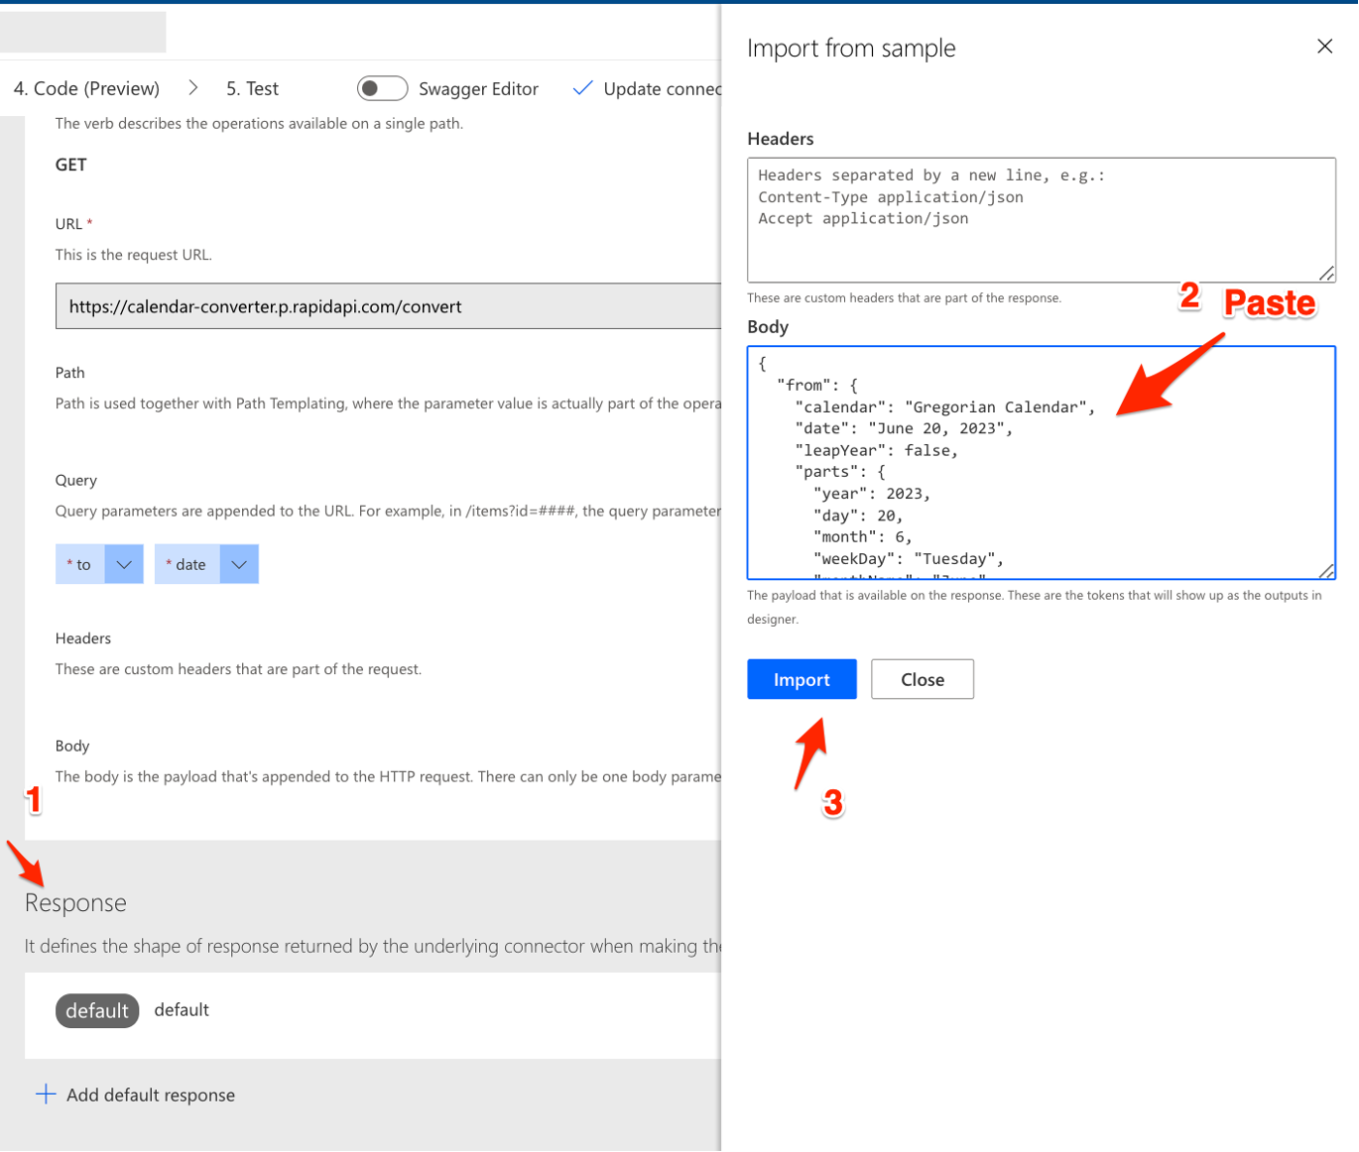
Task: Open the 4. Code (Preview) tab
Action: pyautogui.click(x=86, y=88)
